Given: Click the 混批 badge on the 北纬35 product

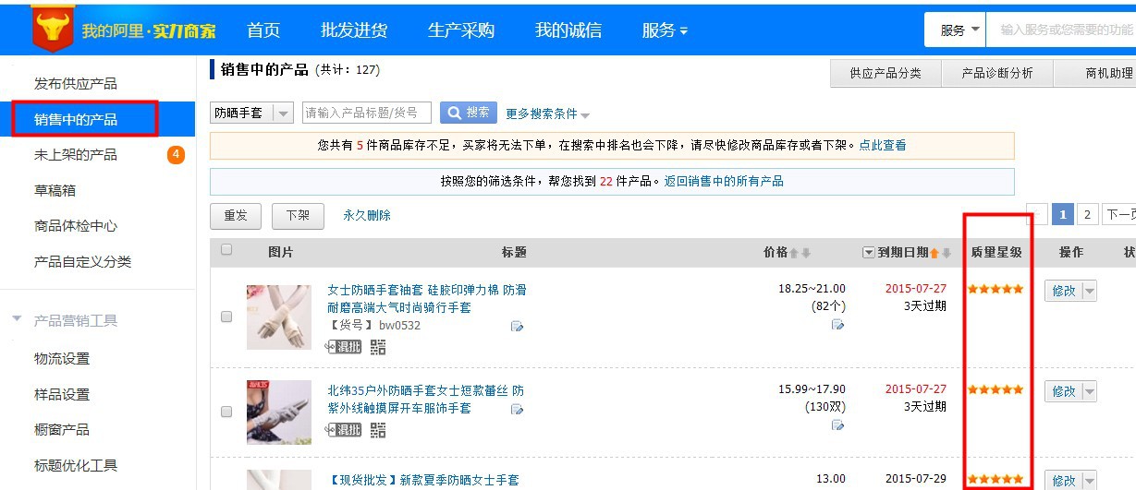Looking at the screenshot, I should click(x=344, y=429).
